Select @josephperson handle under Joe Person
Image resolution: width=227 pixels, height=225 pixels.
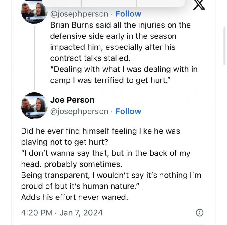79,111
